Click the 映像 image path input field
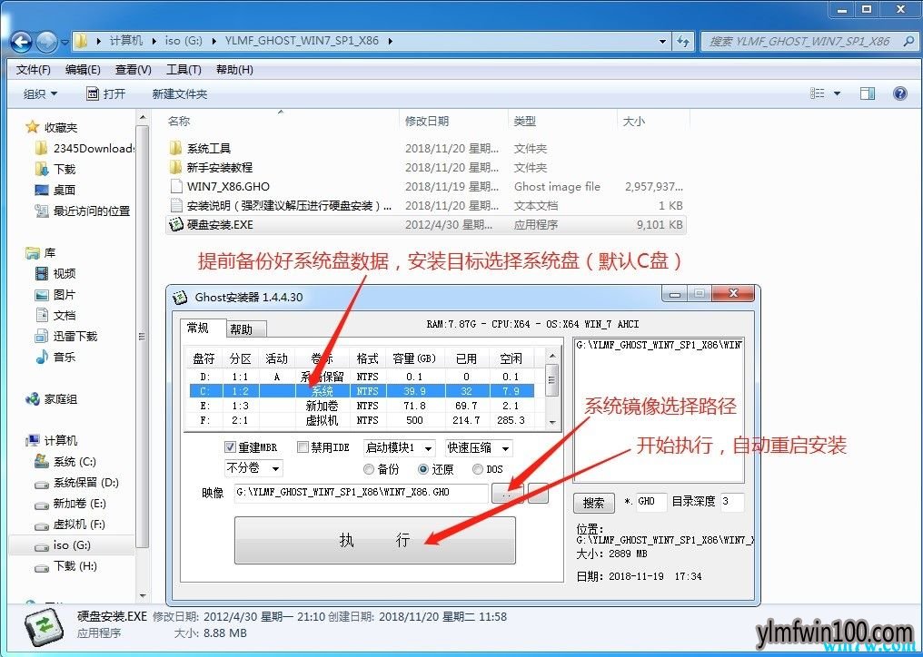The image size is (923, 657). (x=361, y=493)
